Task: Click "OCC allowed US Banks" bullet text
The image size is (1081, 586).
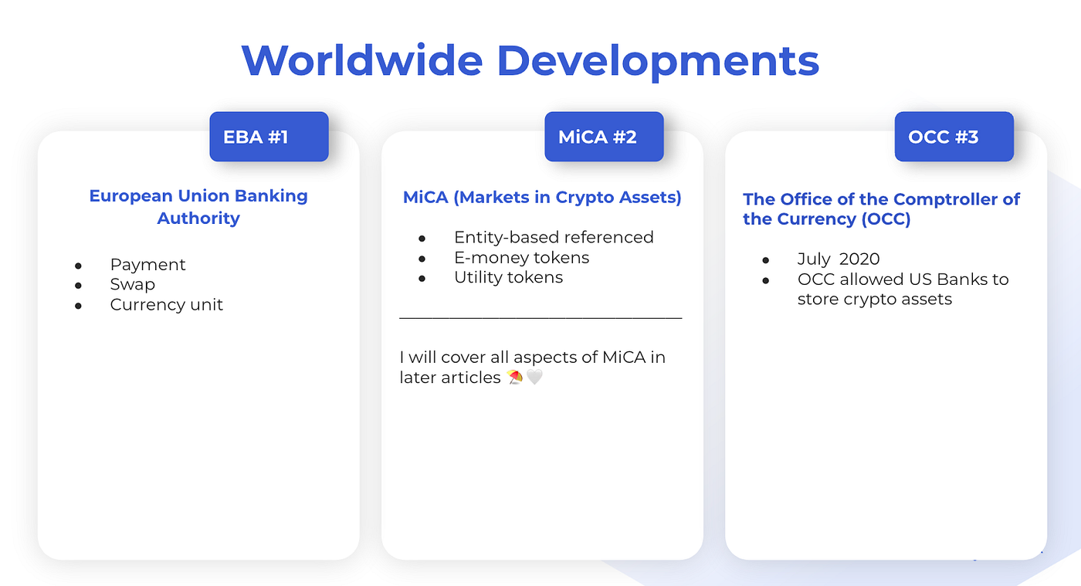Action: click(903, 290)
